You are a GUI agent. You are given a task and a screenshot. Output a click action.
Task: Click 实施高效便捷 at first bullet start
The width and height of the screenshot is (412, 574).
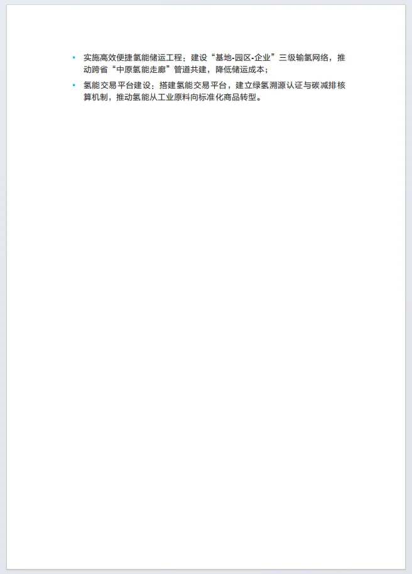108,58
